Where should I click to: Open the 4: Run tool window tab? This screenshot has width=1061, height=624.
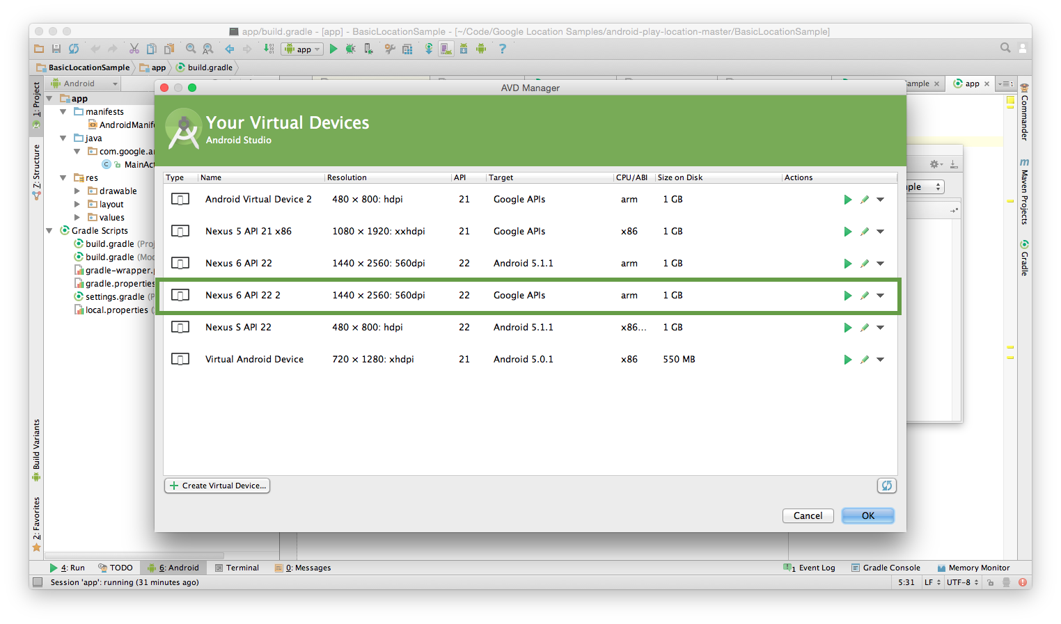pos(67,568)
